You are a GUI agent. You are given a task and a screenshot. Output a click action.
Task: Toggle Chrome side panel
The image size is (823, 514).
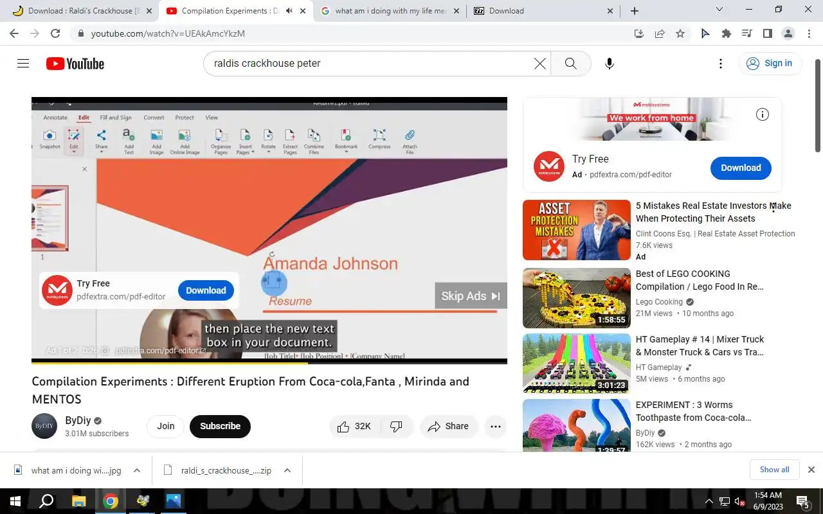pyautogui.click(x=768, y=33)
